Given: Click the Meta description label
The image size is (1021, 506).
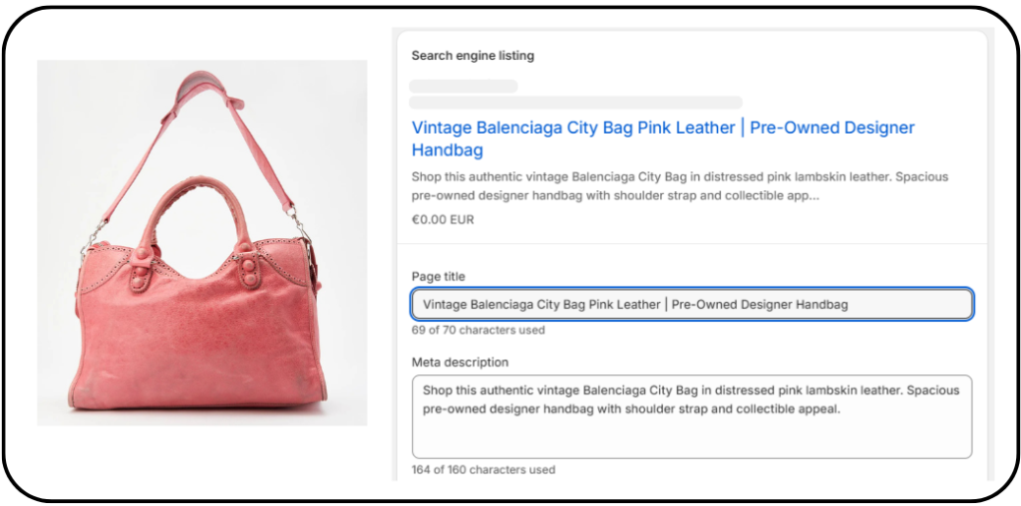Looking at the screenshot, I should tap(460, 362).
